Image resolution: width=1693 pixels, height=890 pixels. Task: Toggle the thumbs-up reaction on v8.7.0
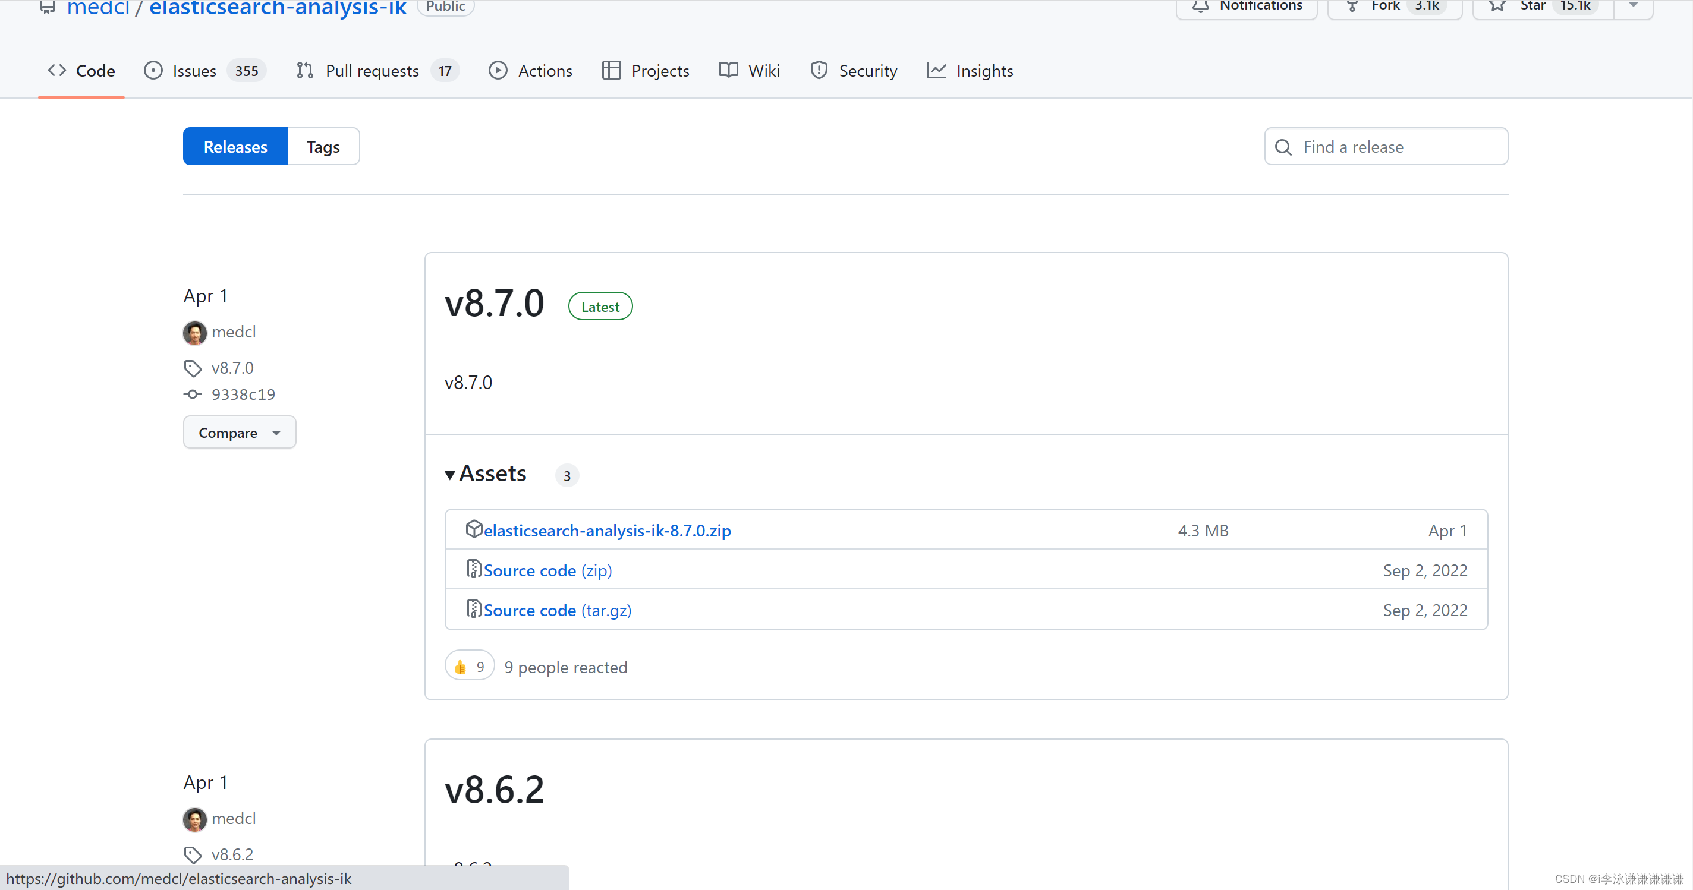coord(468,665)
